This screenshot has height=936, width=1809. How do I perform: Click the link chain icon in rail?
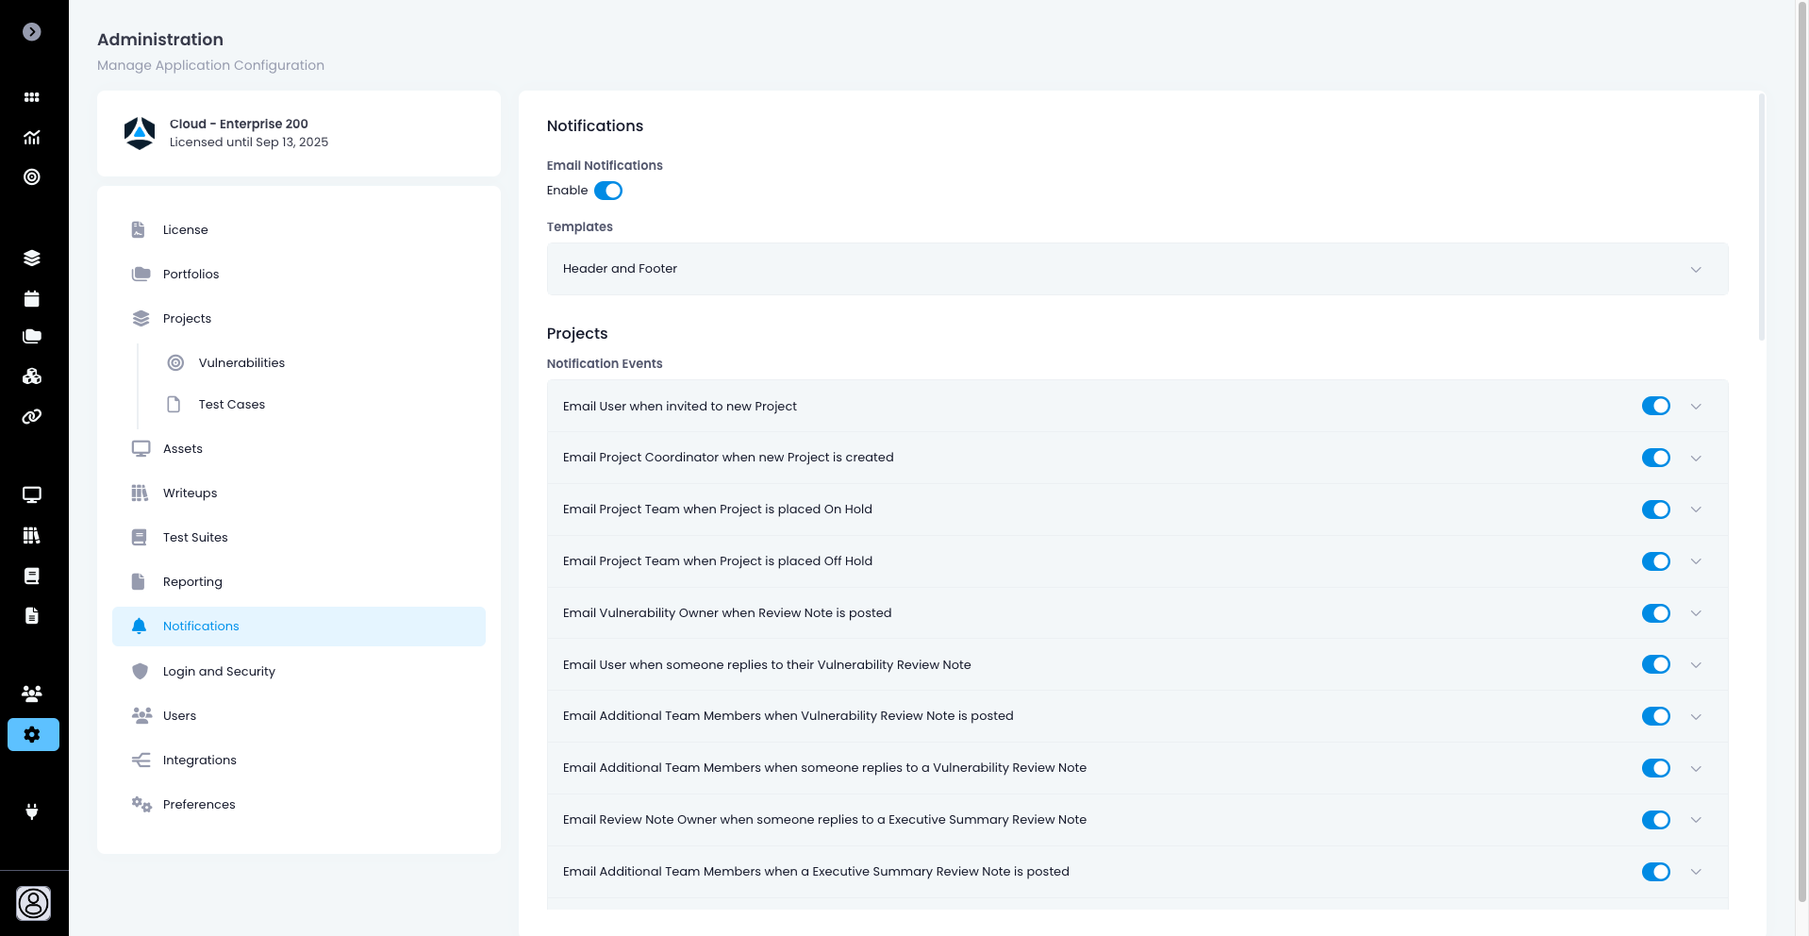pyautogui.click(x=32, y=416)
